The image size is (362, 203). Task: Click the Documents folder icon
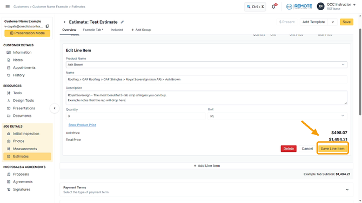9,116
